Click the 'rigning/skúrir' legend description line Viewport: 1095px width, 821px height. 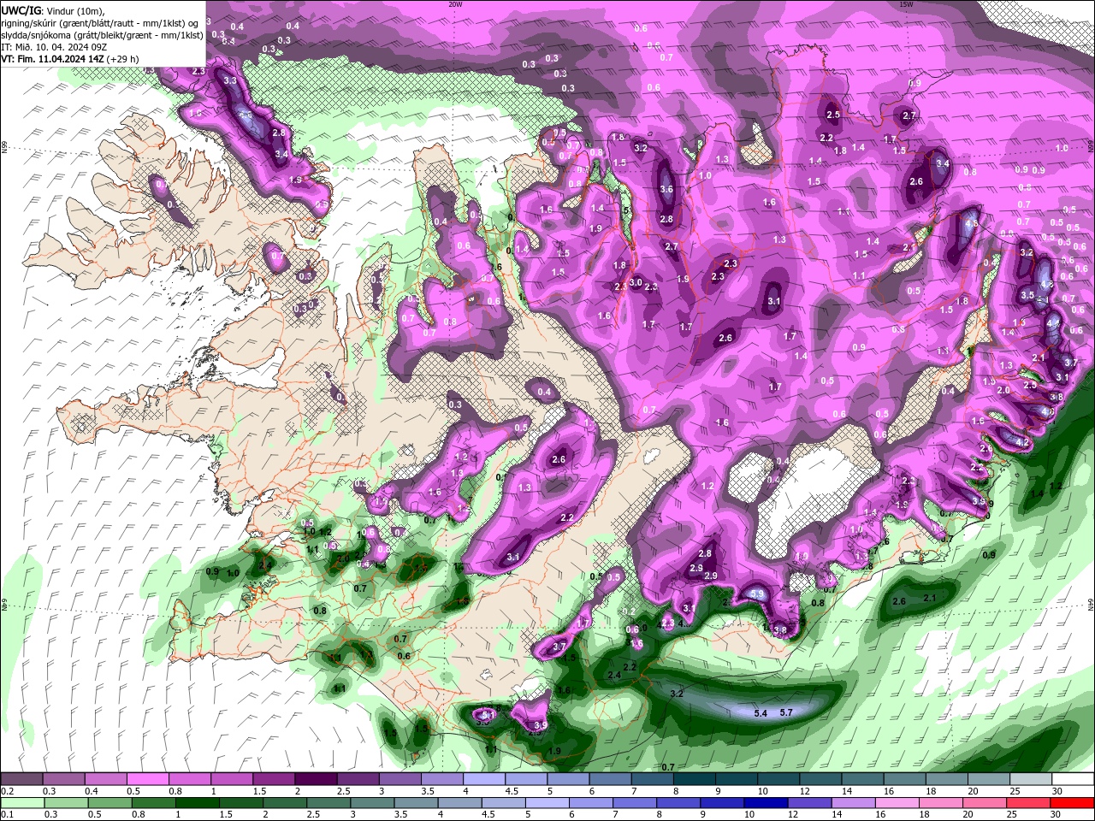pyautogui.click(x=100, y=22)
